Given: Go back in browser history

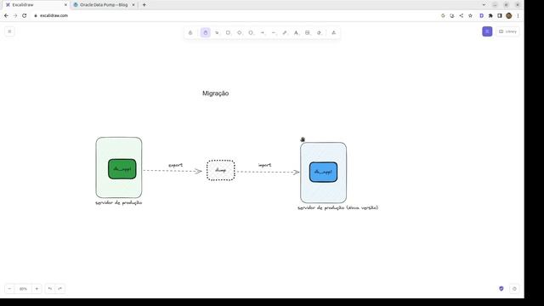Looking at the screenshot, I should tap(6, 15).
